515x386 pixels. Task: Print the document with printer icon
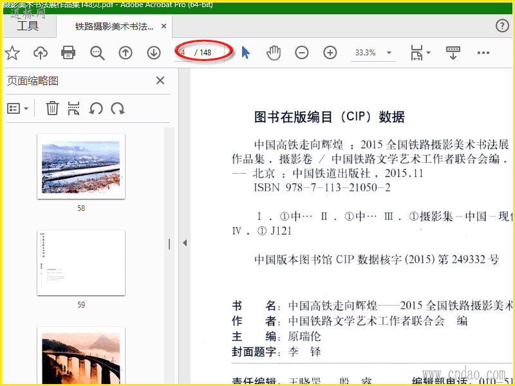click(x=68, y=53)
